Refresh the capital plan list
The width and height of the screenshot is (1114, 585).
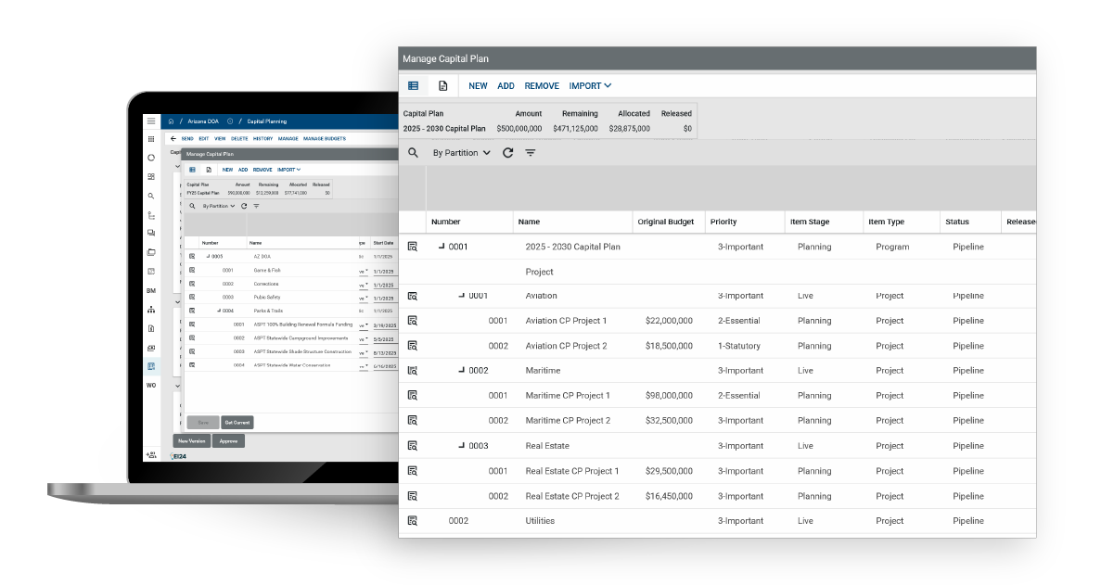click(507, 152)
